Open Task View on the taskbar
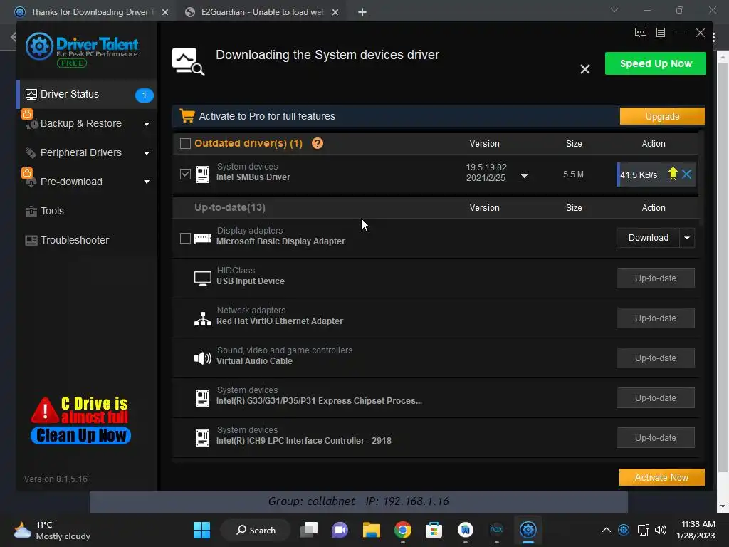 click(309, 530)
